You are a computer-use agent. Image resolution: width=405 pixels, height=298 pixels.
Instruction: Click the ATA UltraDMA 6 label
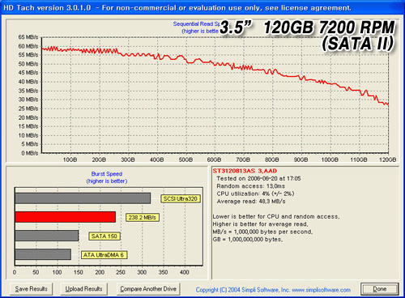coord(104,255)
